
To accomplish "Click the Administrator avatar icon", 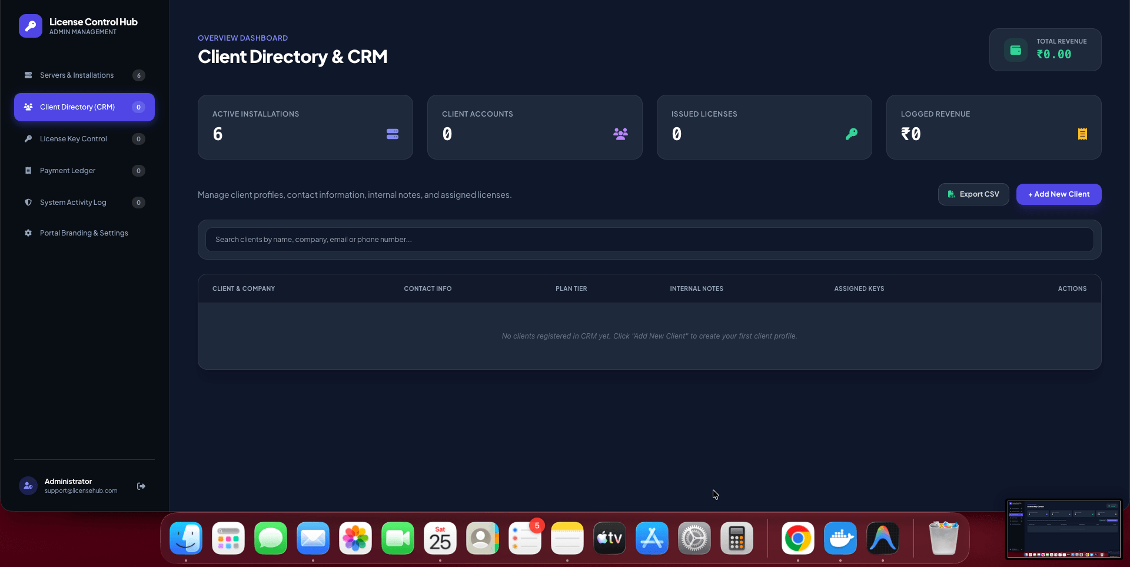I will 28,486.
